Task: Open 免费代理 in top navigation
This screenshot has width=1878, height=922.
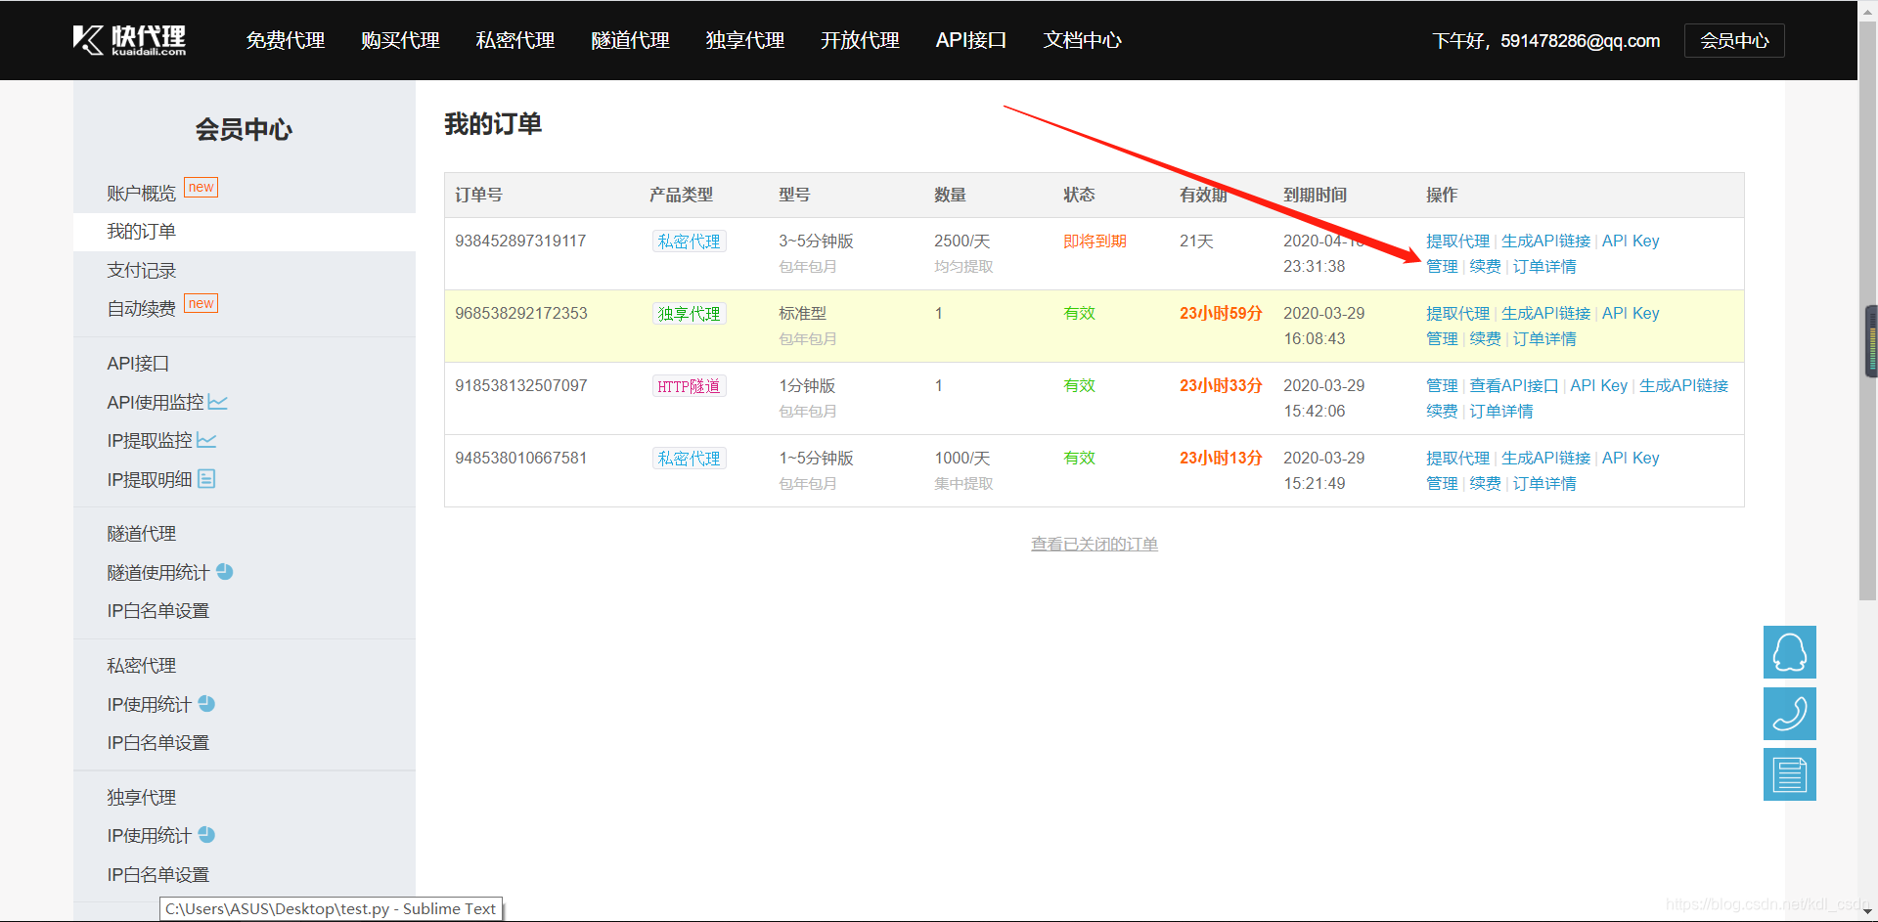Action: coord(285,40)
